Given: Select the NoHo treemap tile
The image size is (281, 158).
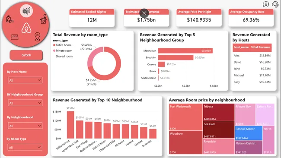Looking at the screenshot, I should 268,140.
